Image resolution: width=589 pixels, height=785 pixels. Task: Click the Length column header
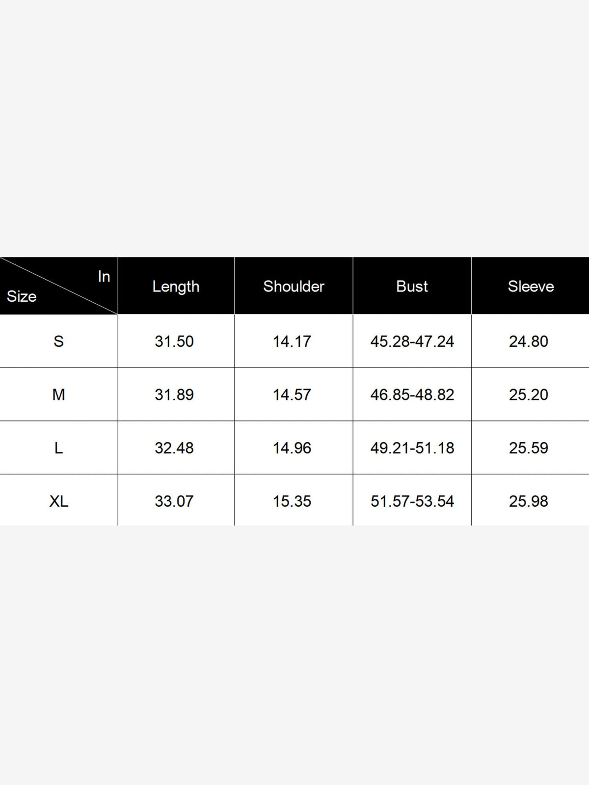176,287
